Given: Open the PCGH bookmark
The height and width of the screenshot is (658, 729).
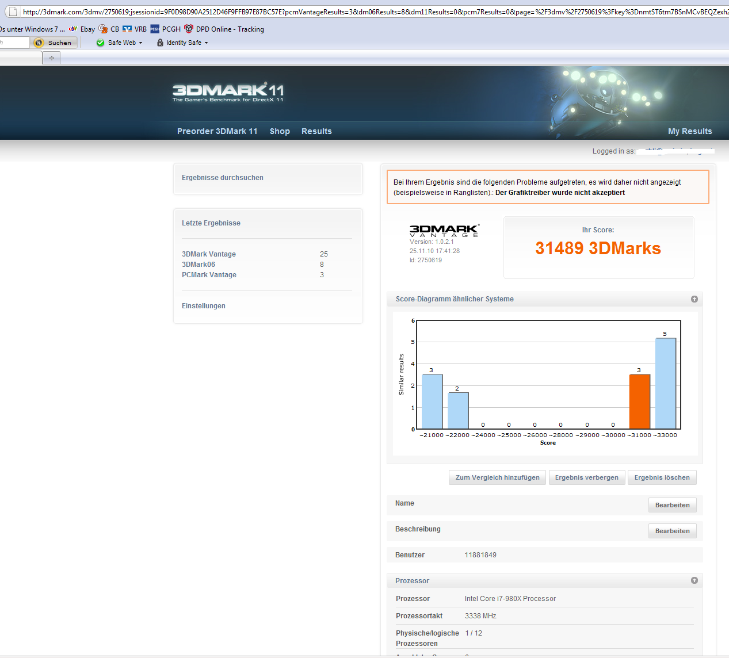Looking at the screenshot, I should 166,29.
